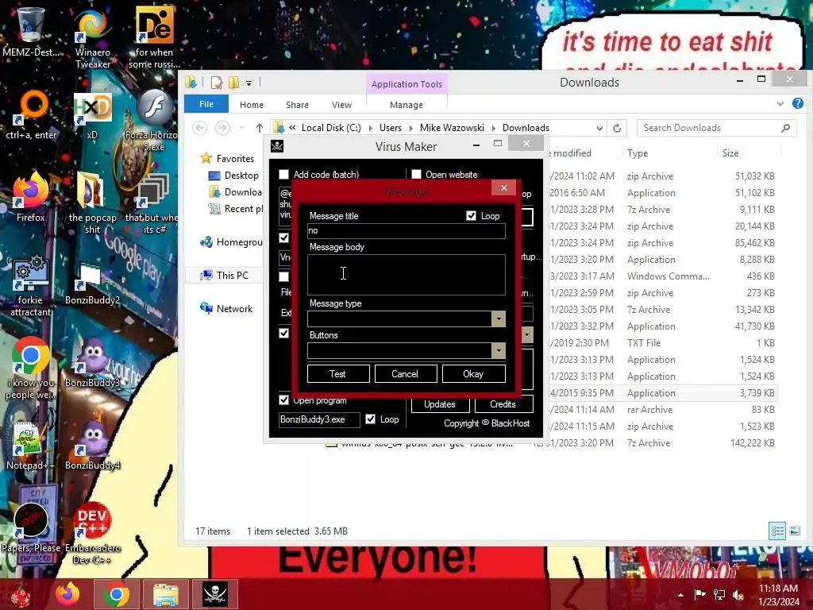Viewport: 813px width, 610px height.
Task: Open BonziBuddy3 desktop shortcut
Action: [x=92, y=363]
